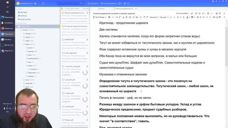Open the Track Changes dropdown
228x128 pixels.
point(100,17)
